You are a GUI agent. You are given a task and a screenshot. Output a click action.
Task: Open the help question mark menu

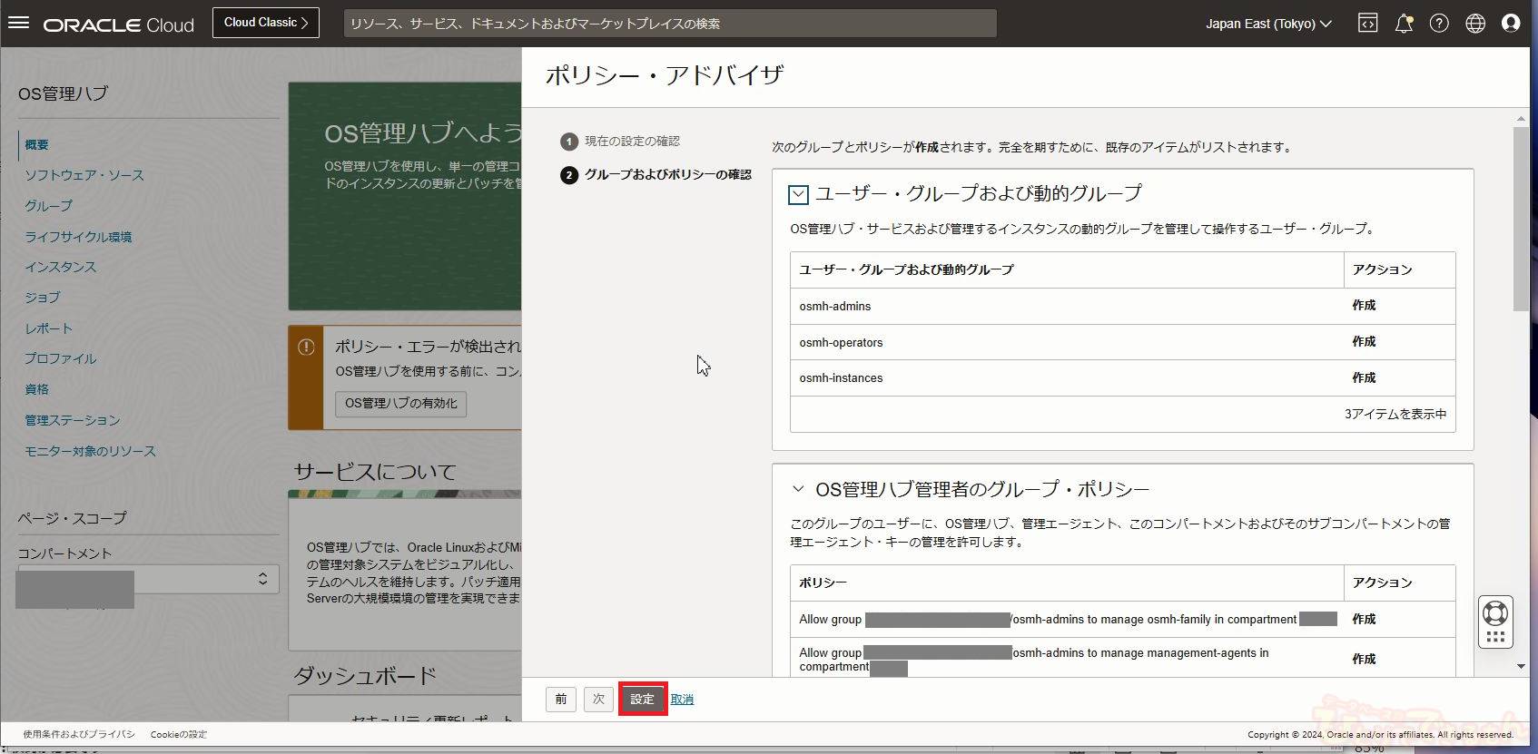tap(1439, 24)
